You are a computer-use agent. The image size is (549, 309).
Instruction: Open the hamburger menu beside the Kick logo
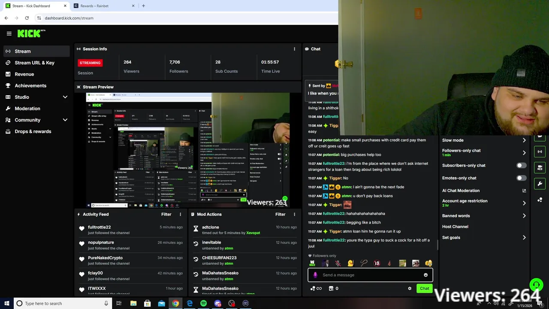point(9,33)
